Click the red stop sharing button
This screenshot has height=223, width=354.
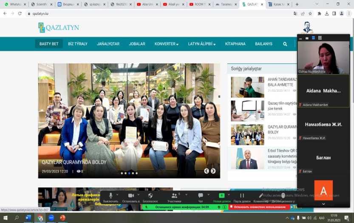point(259,207)
